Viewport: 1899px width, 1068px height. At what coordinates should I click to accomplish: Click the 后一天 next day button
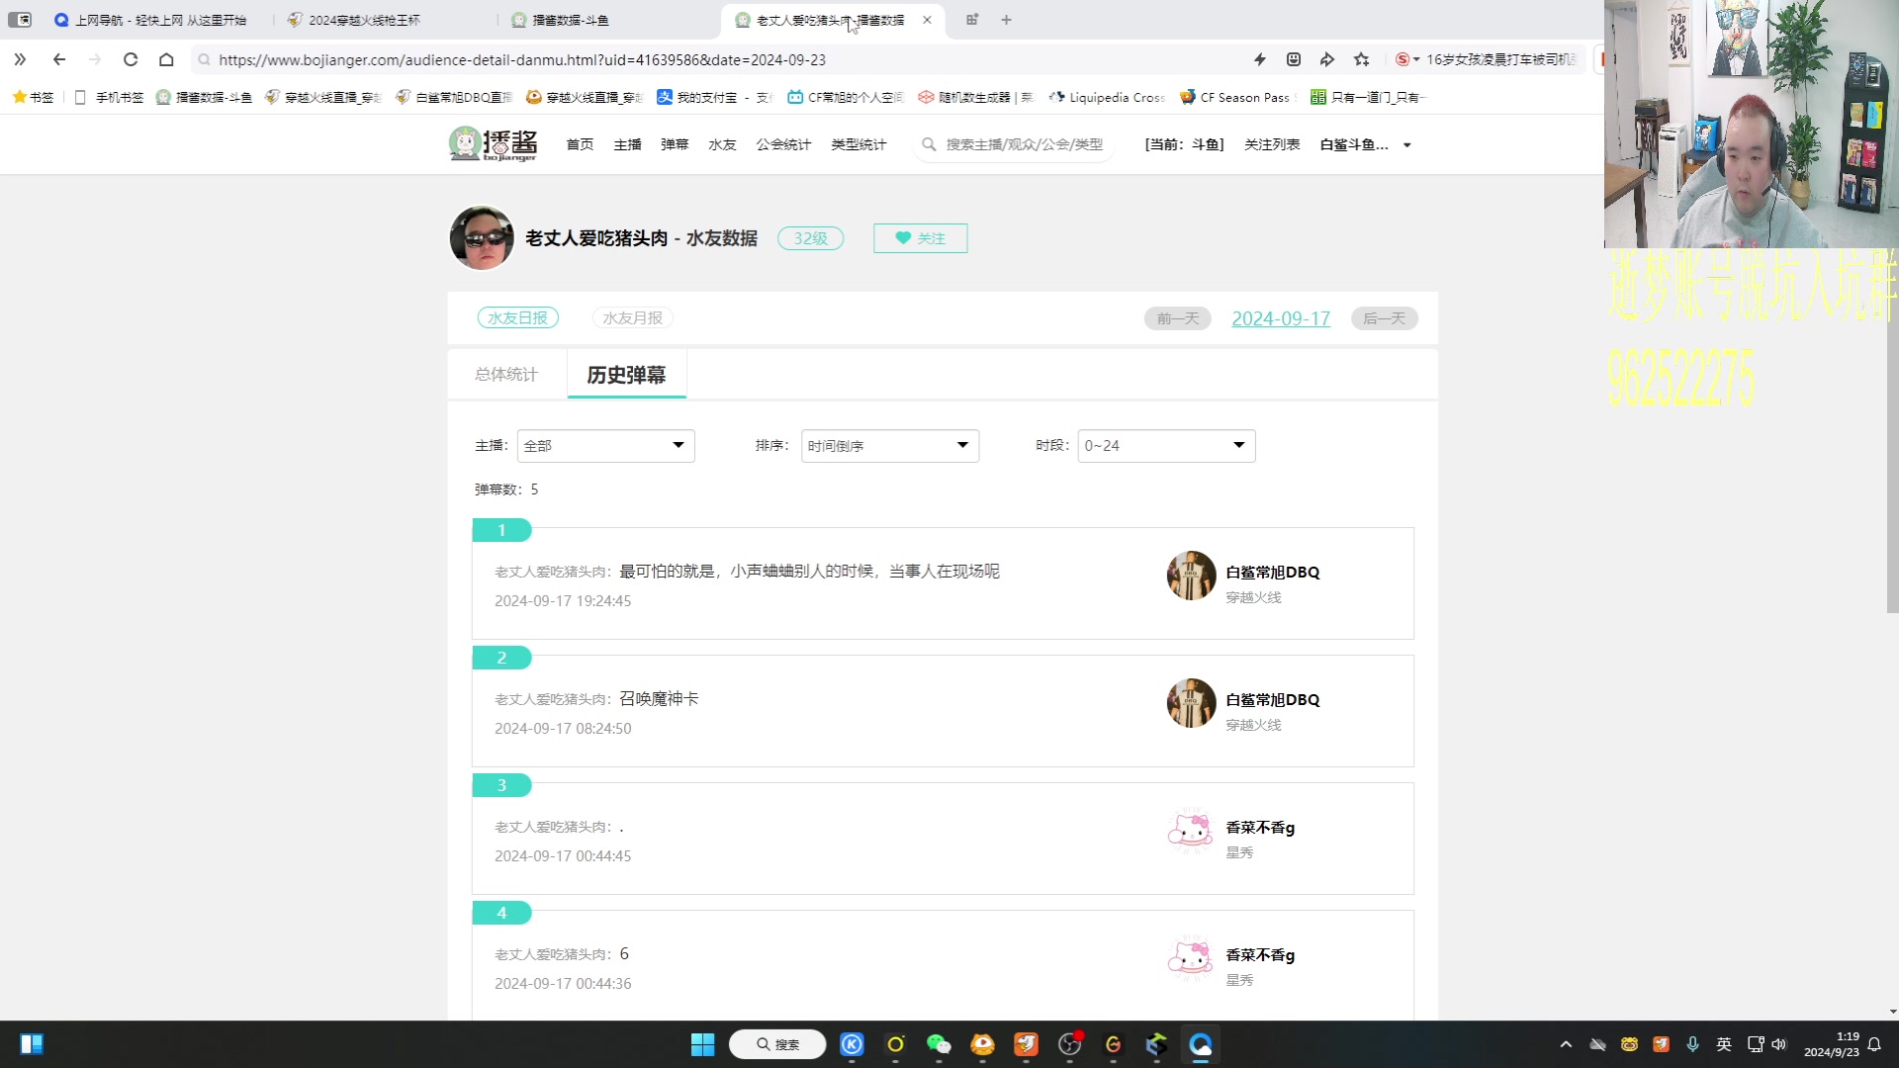click(x=1385, y=318)
